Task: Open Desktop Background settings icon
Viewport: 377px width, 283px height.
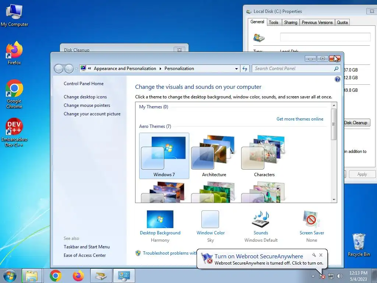Action: pos(160,219)
